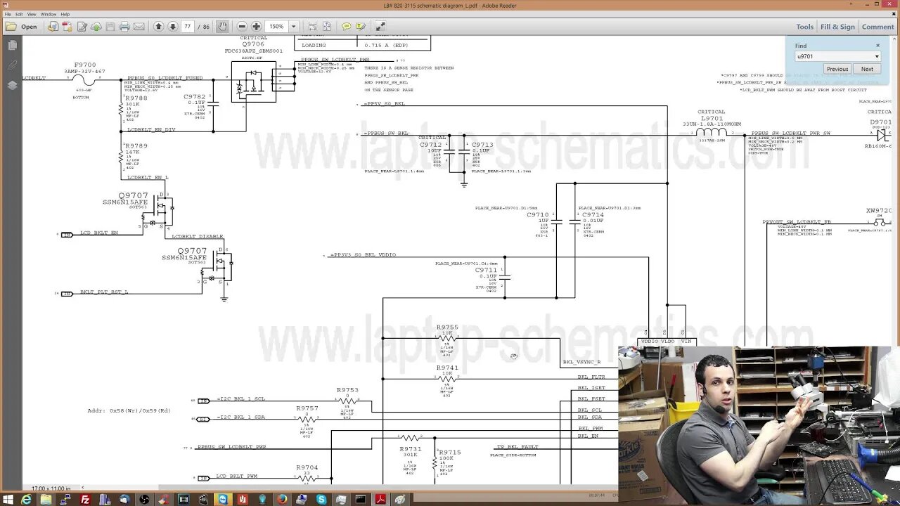
Task: Go to next page arrow
Action: [172, 27]
